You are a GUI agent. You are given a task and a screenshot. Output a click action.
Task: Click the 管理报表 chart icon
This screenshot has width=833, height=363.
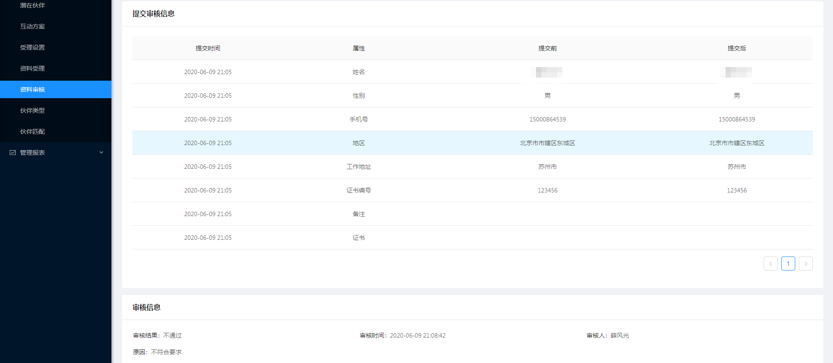13,153
